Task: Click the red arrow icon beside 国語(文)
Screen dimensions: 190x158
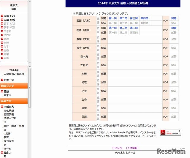Action: pyautogui.click(x=2, y=16)
